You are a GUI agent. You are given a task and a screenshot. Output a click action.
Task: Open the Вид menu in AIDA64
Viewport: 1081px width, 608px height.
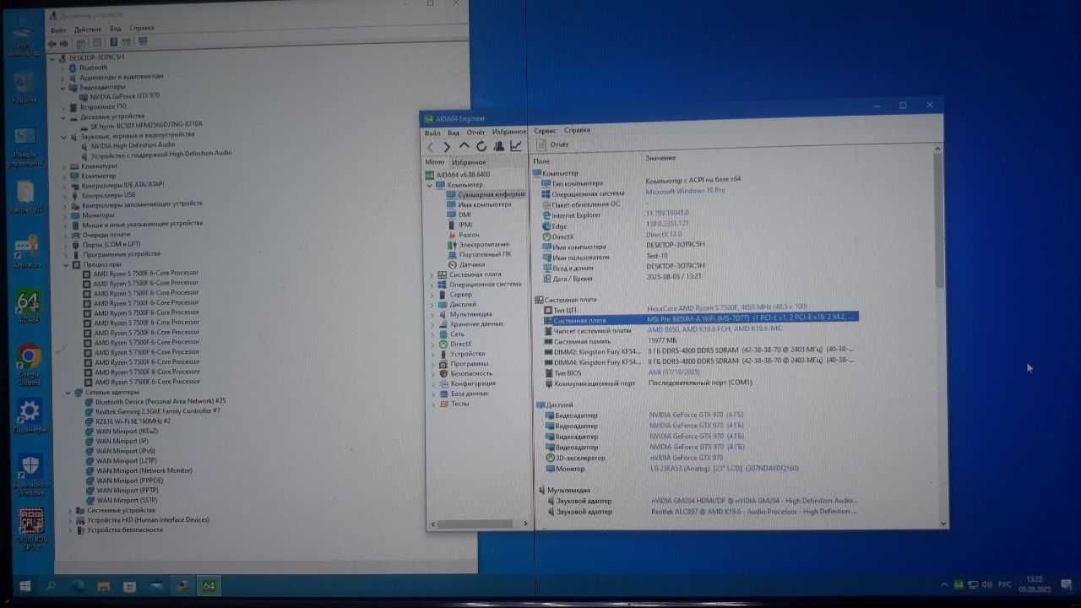(454, 133)
